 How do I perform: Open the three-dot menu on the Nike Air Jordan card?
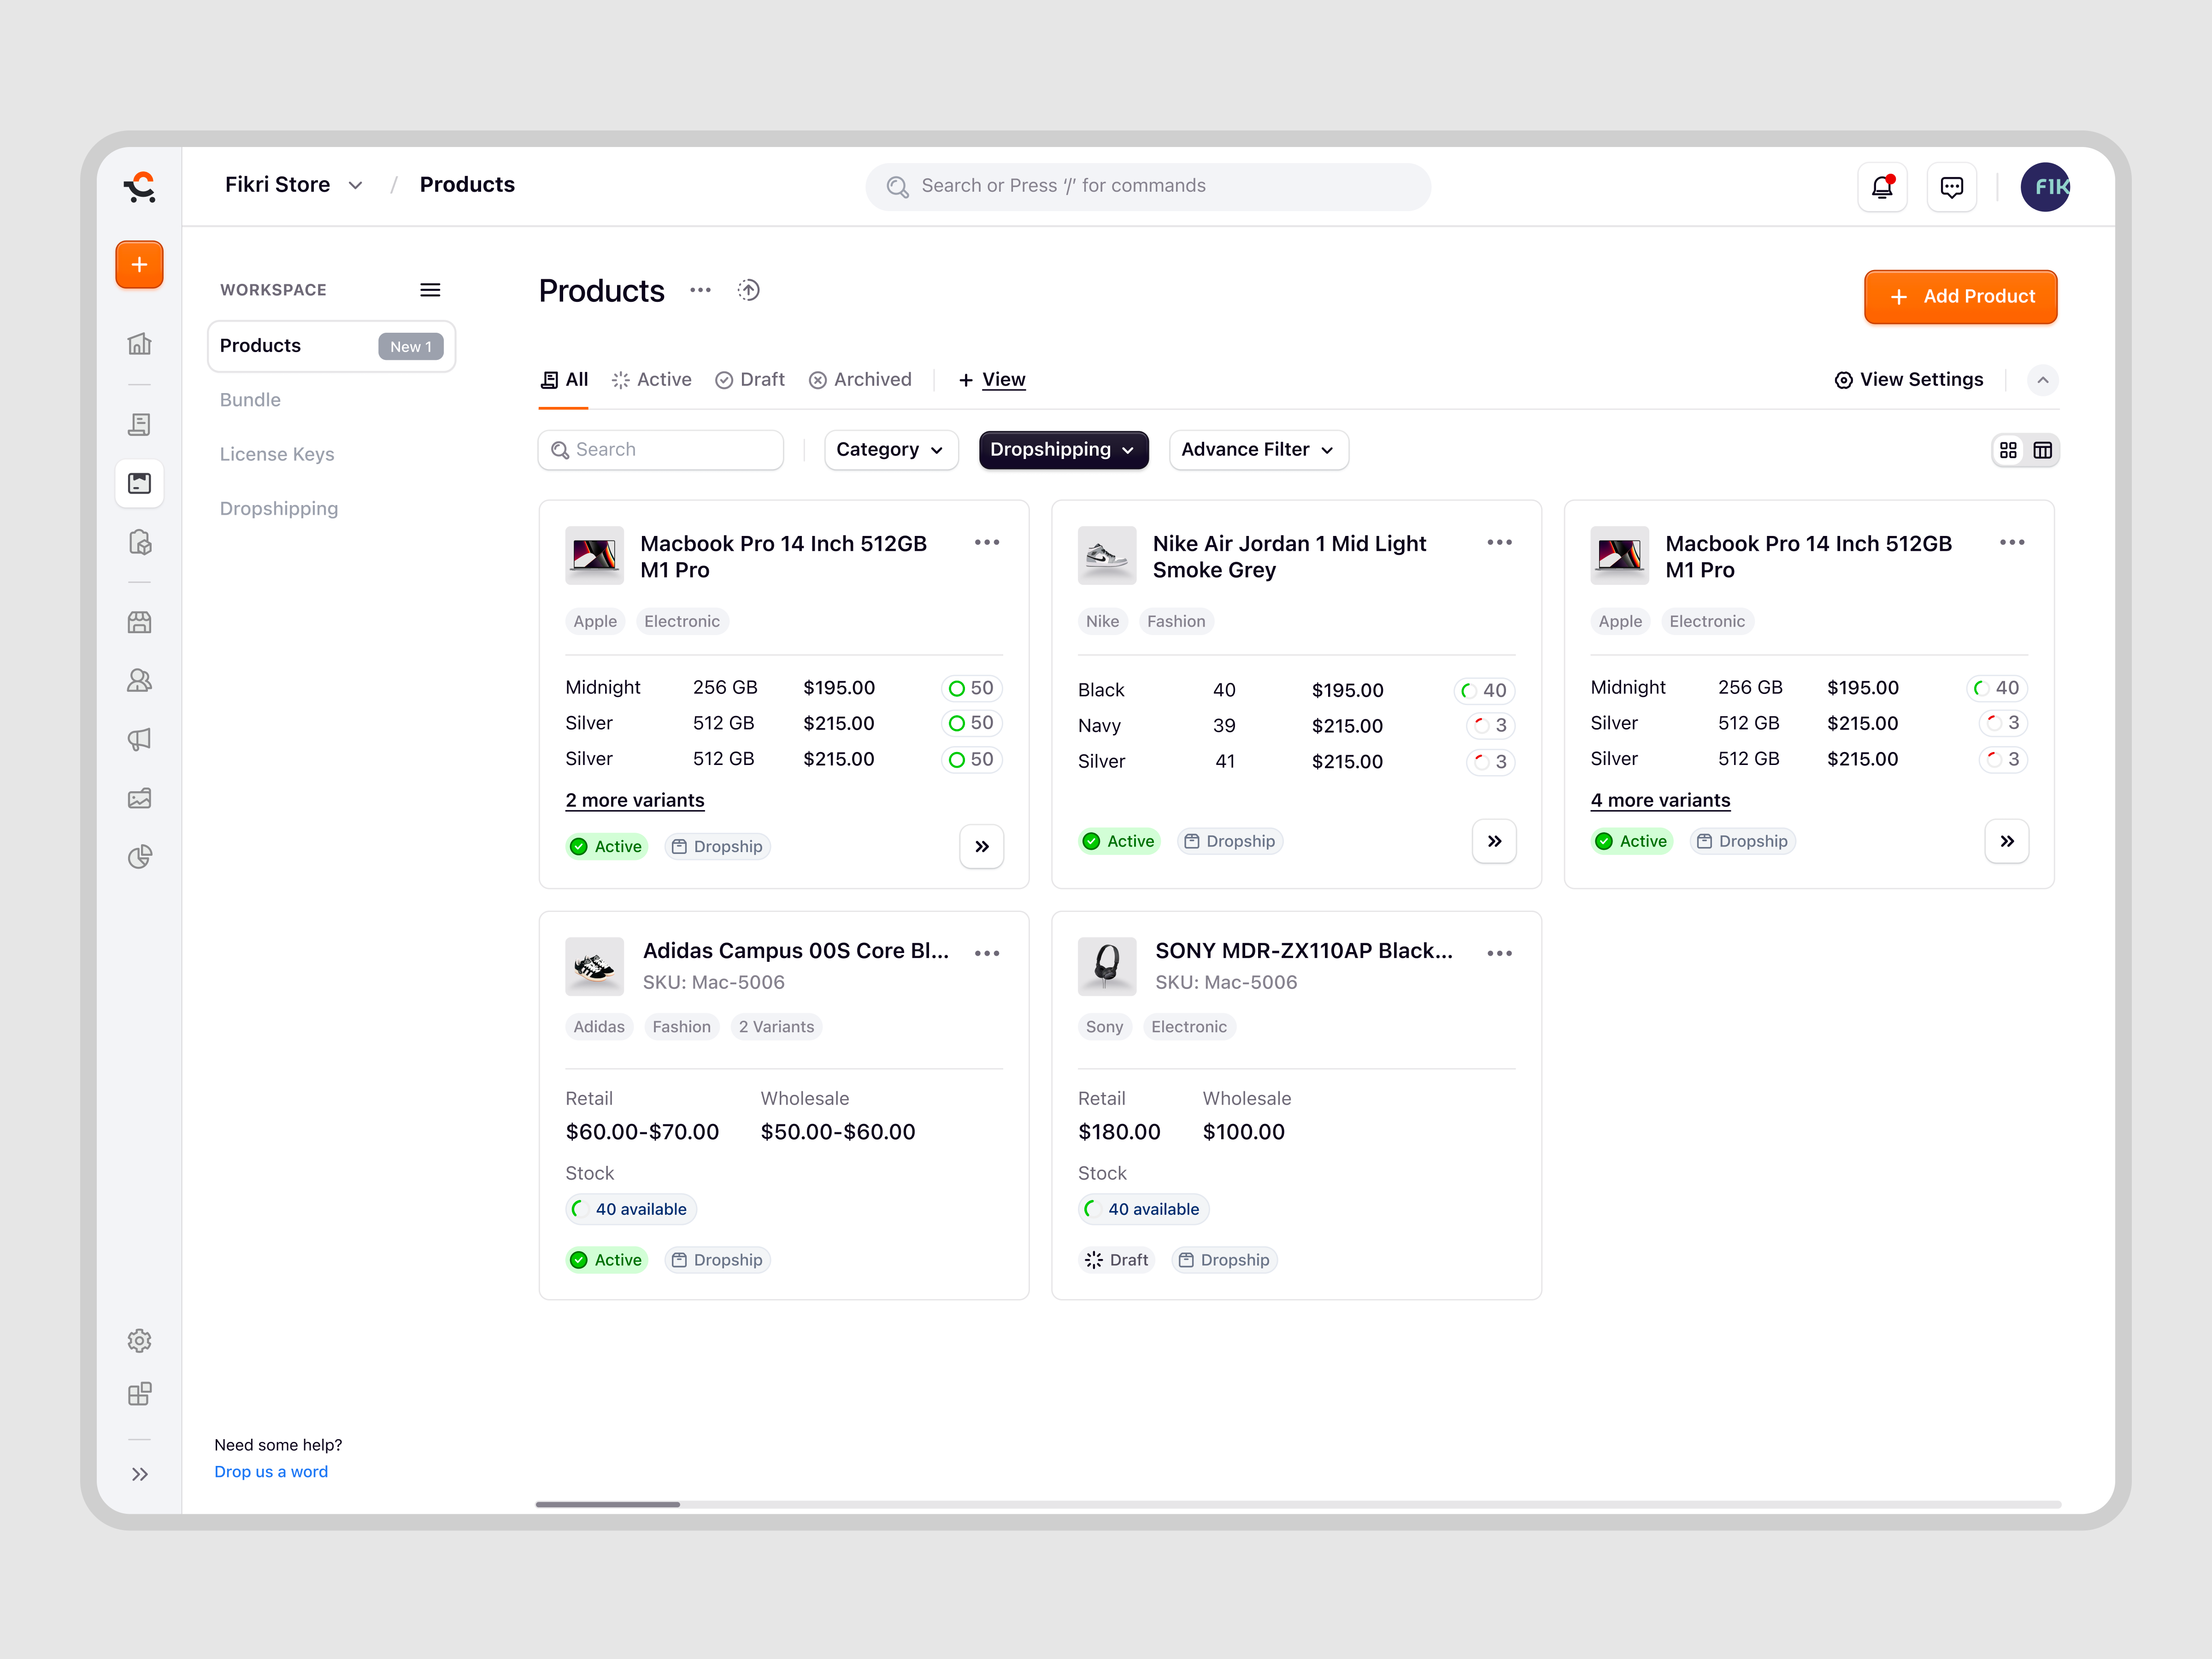click(x=1499, y=542)
